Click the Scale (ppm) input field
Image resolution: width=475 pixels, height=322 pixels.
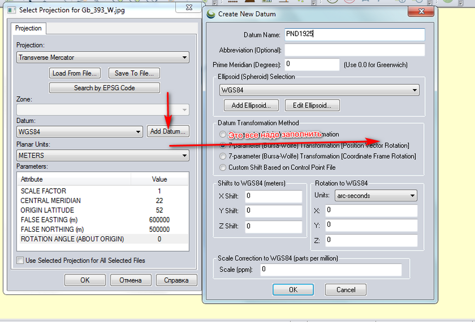click(331, 269)
